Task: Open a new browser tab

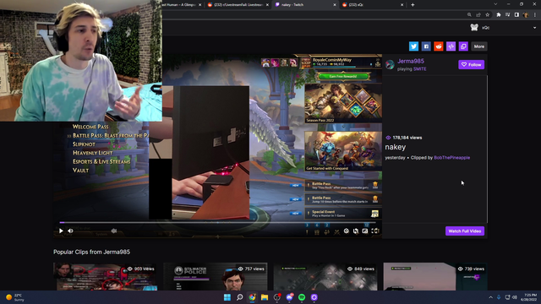Action: tap(413, 5)
